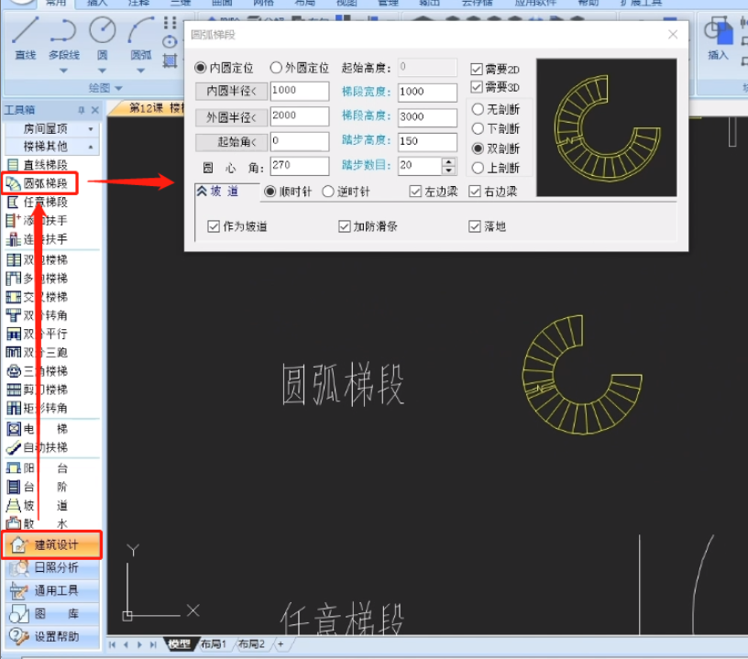
Task: Toggle the 落地 checkbox
Action: pos(474,226)
